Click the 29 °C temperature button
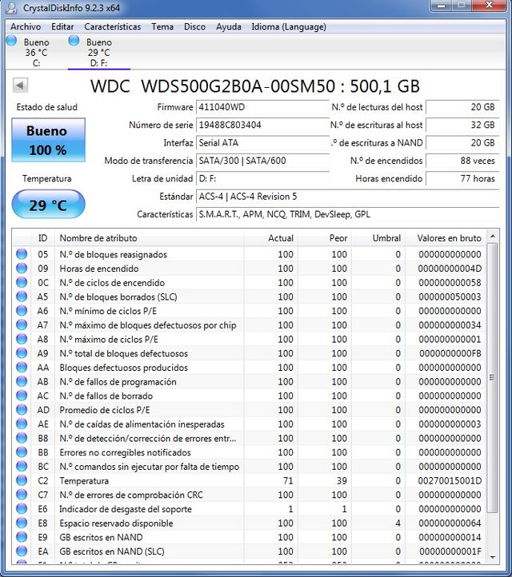Viewport: 512px width, 577px height. coord(48,205)
